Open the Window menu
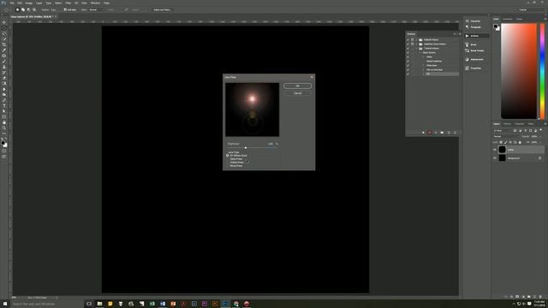The width and height of the screenshot is (548, 308). click(95, 3)
